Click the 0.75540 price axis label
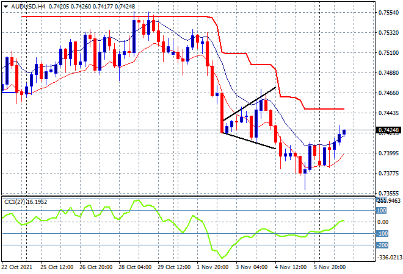This screenshot has height=274, width=403. pos(388,13)
